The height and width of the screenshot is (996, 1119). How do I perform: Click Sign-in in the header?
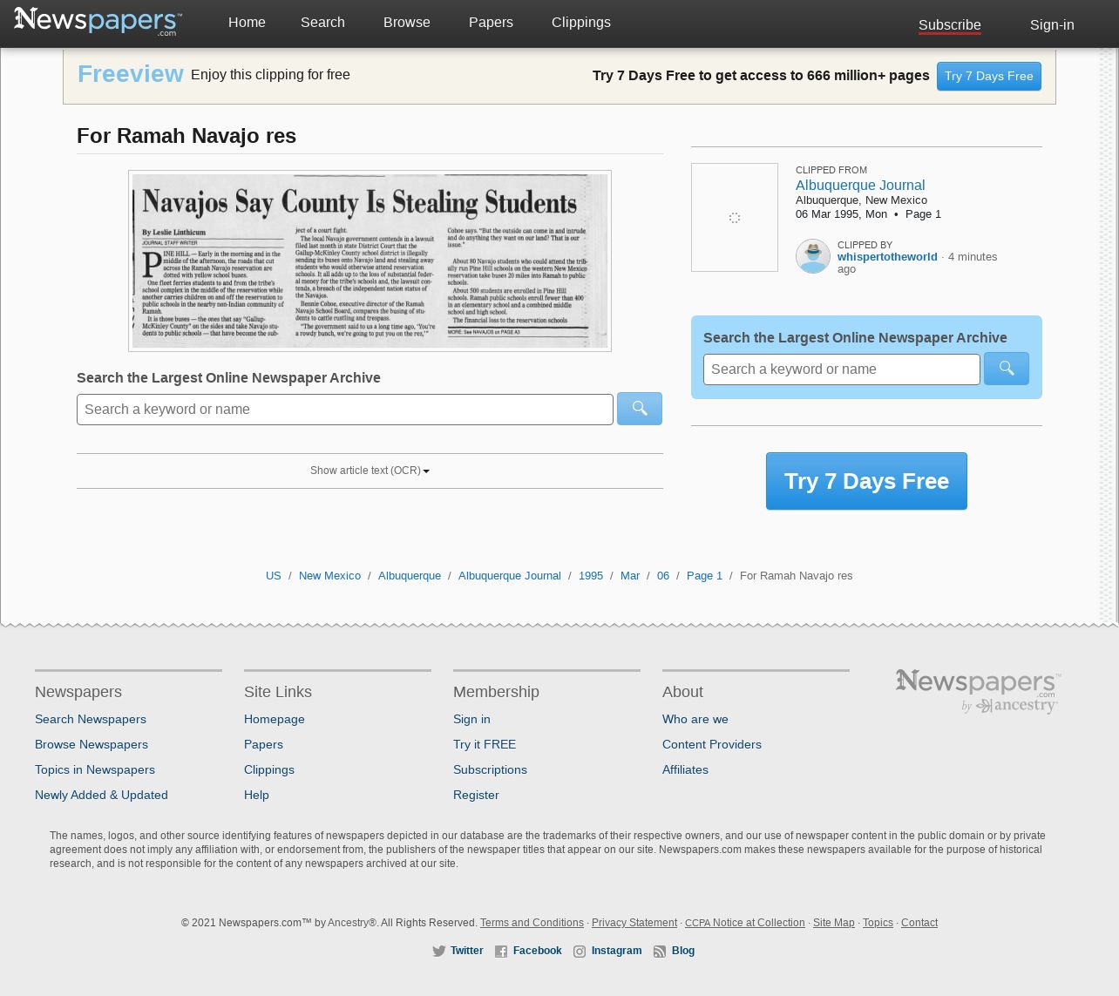[x=1052, y=25]
